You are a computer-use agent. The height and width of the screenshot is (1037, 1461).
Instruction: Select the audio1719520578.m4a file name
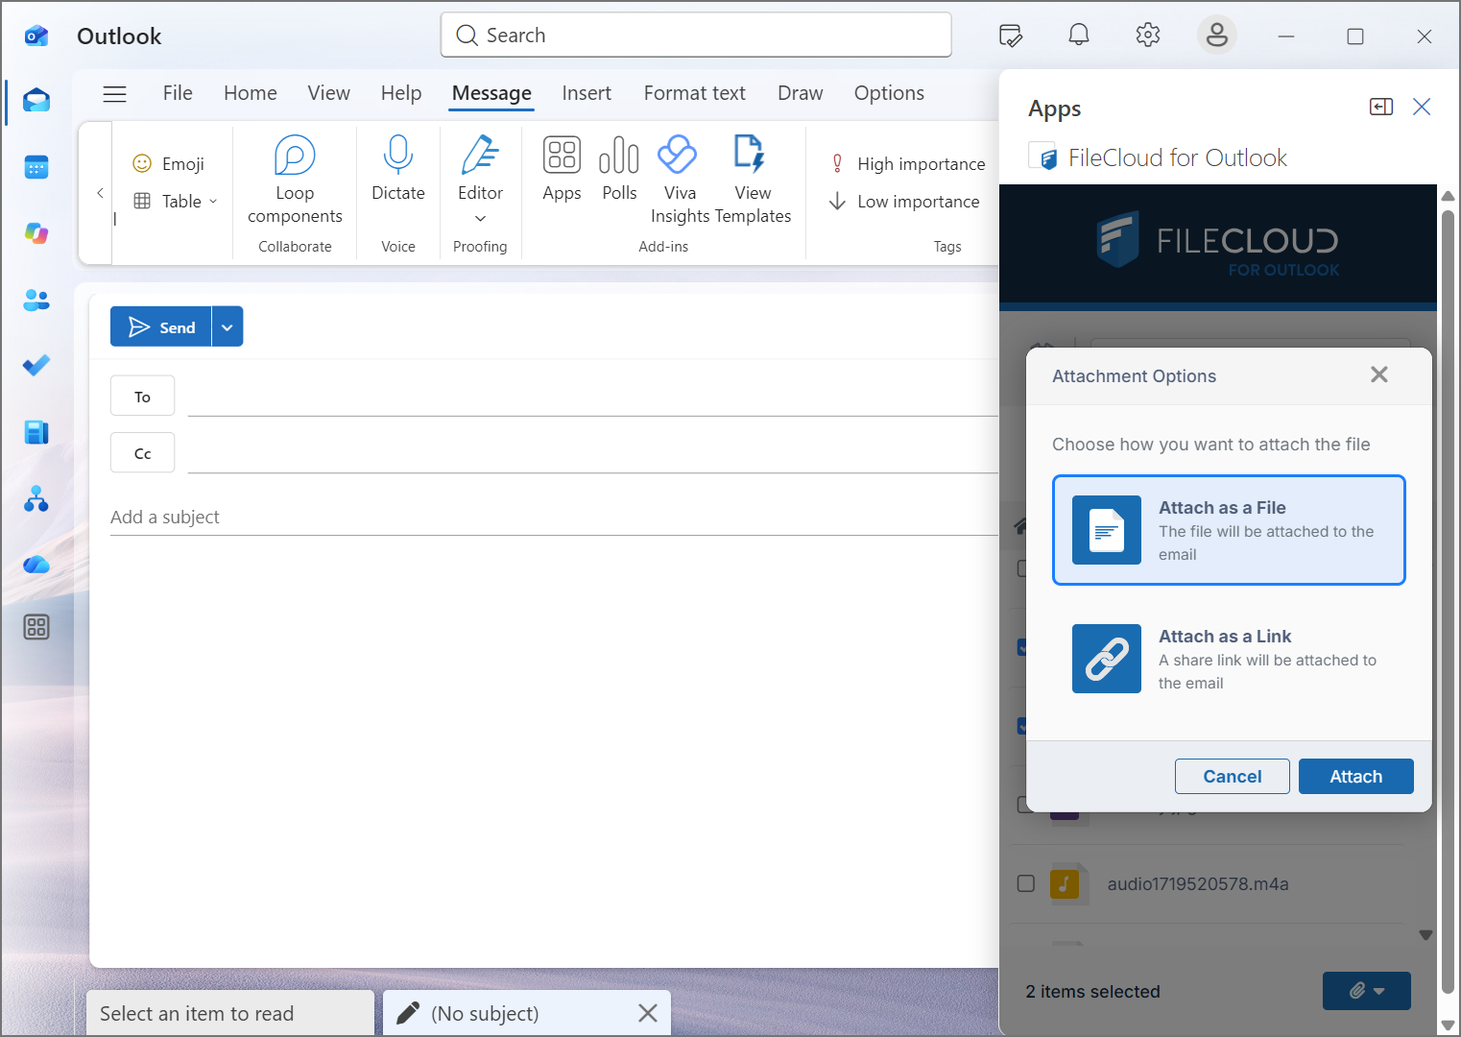pyautogui.click(x=1198, y=883)
